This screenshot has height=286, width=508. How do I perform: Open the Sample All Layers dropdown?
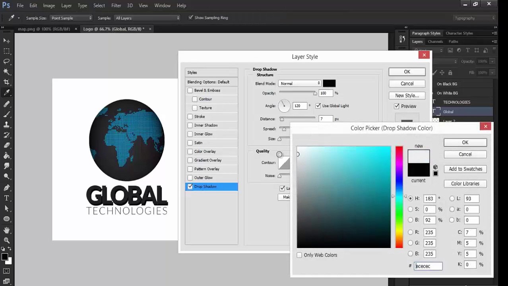click(x=147, y=18)
